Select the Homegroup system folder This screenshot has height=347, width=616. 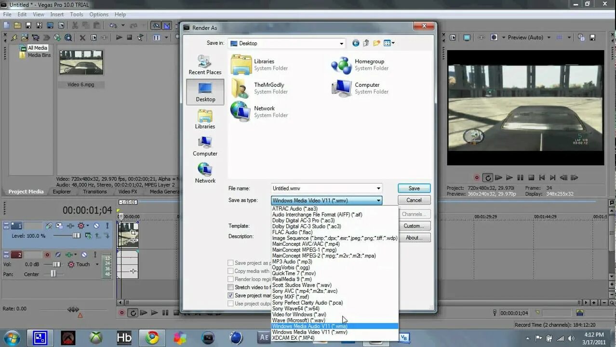(x=360, y=65)
